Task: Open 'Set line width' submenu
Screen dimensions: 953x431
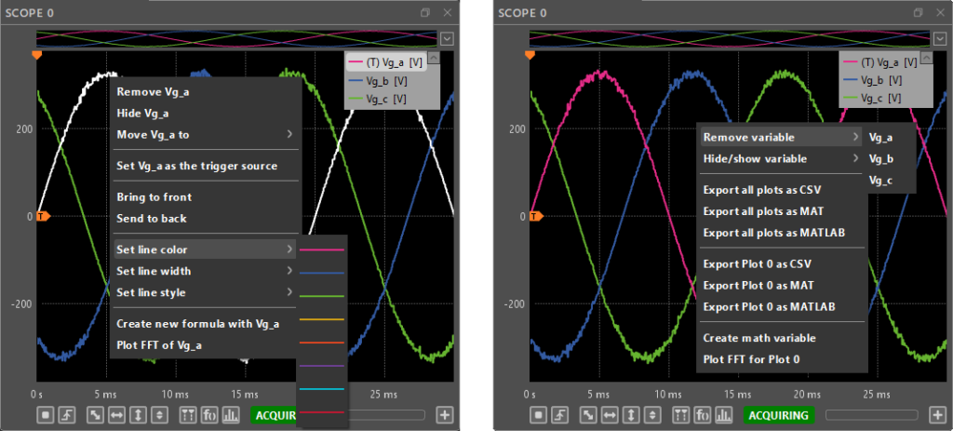Action: click(206, 271)
